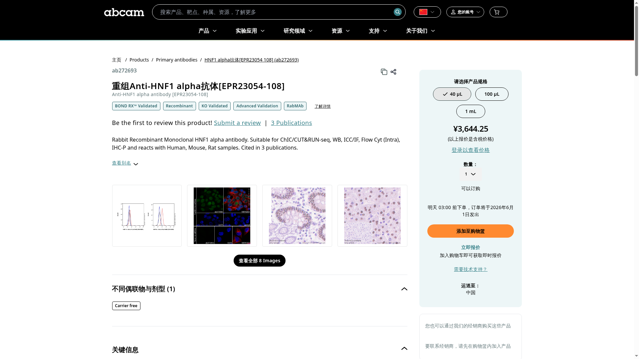
Task: Open the colon tissue IHC thumbnail
Action: (297, 216)
